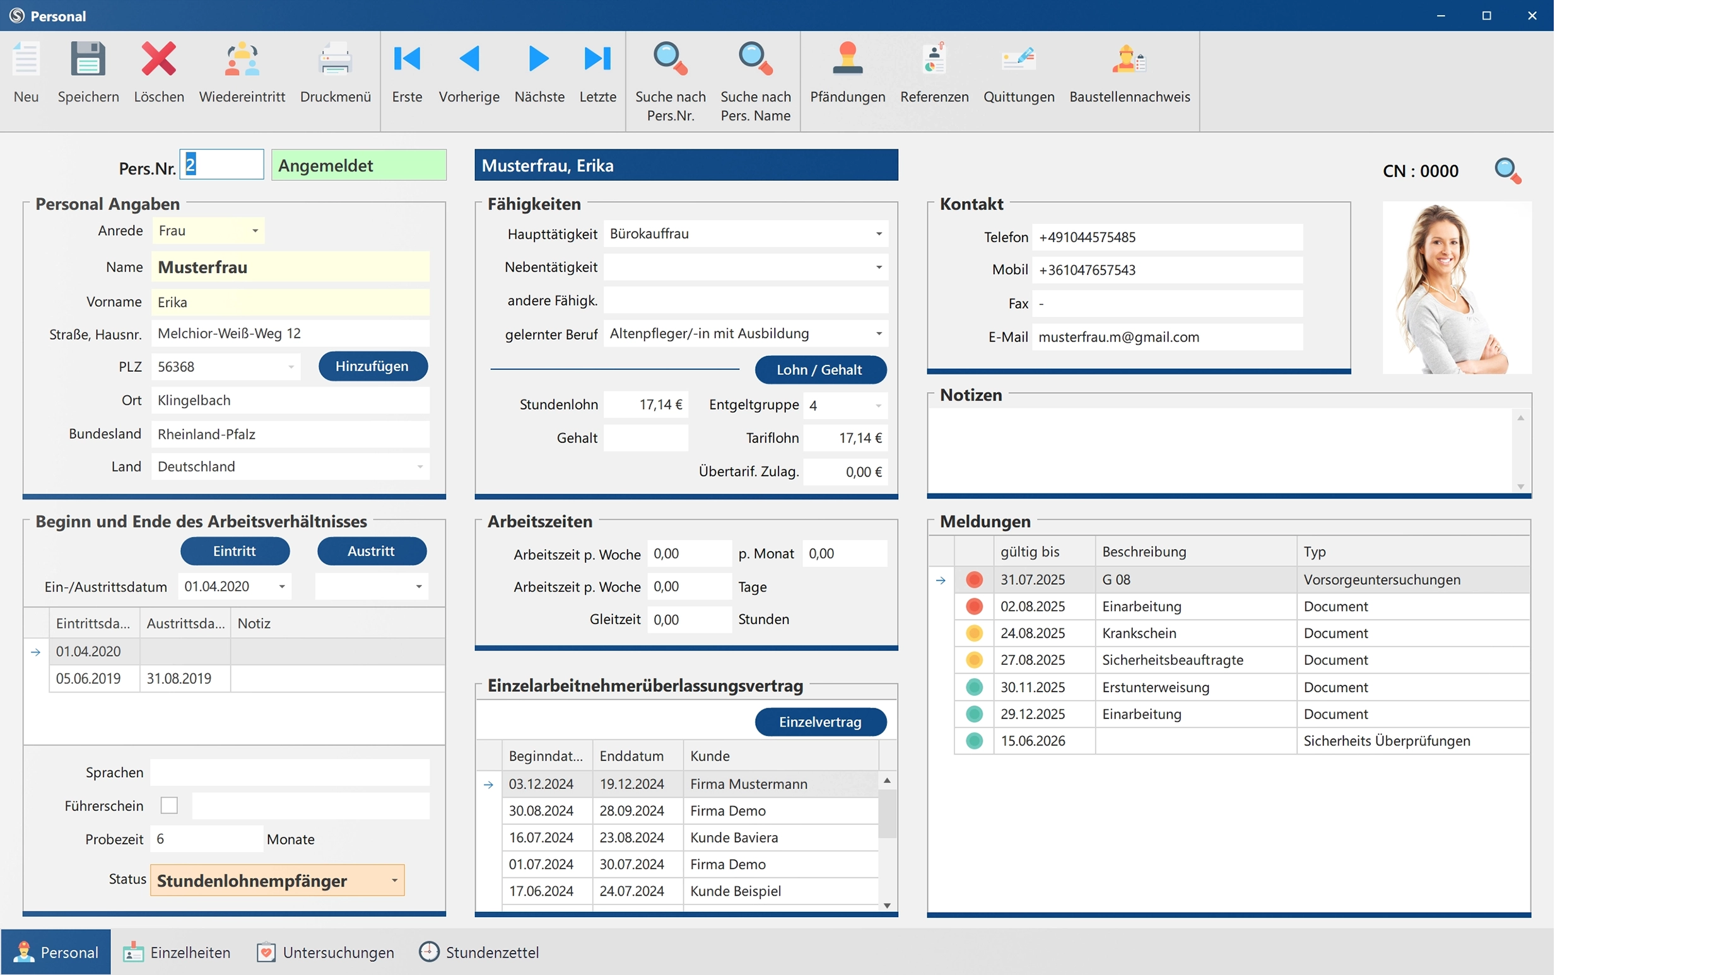Go to next record with Nächste arrow
This screenshot has width=1736, height=975.
(539, 59)
